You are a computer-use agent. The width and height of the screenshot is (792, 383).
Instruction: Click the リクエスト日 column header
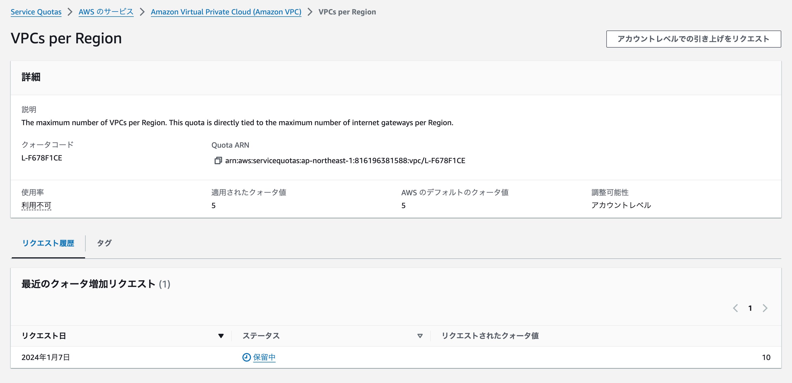(44, 336)
